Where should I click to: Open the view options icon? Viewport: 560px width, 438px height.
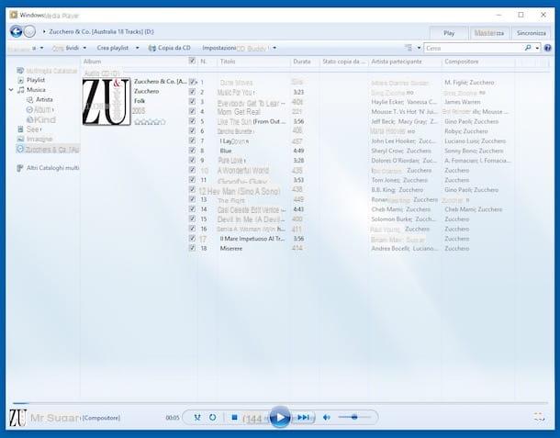[409, 48]
